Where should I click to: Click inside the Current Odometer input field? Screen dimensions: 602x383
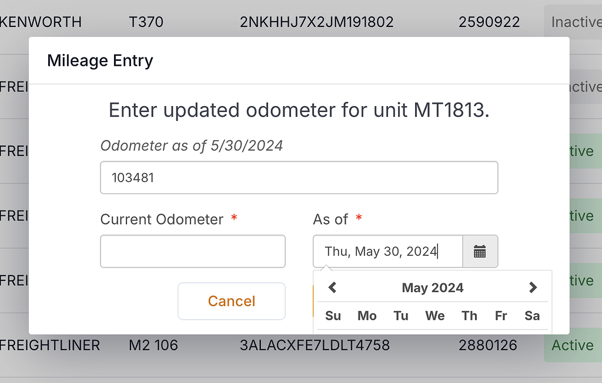click(x=192, y=251)
